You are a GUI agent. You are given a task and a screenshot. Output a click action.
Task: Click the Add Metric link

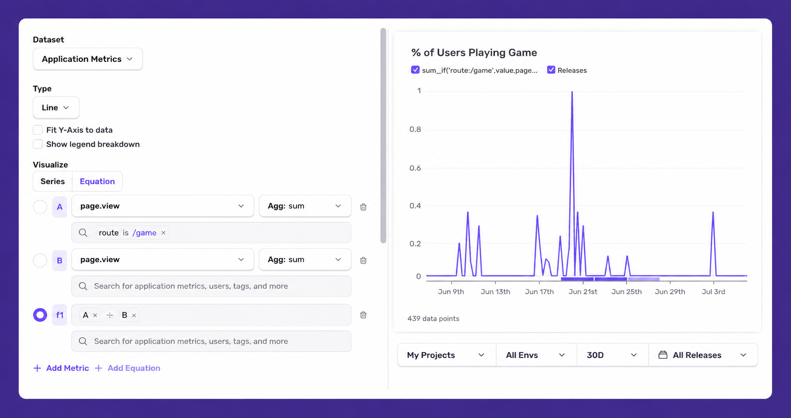coord(61,368)
